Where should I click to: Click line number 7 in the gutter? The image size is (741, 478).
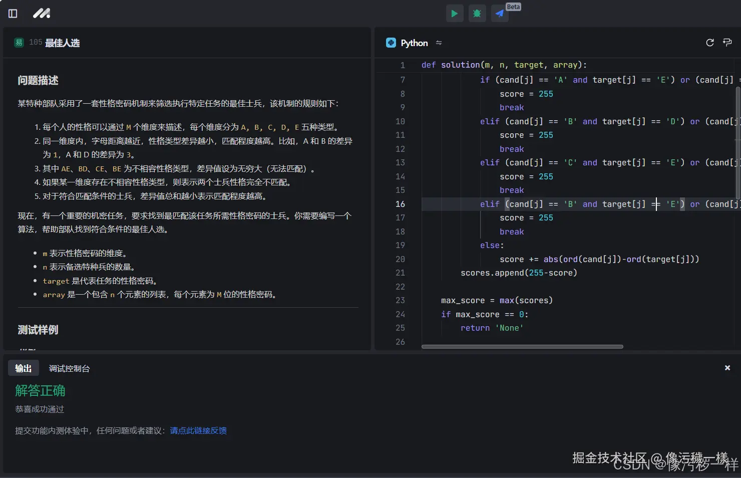tap(403, 80)
